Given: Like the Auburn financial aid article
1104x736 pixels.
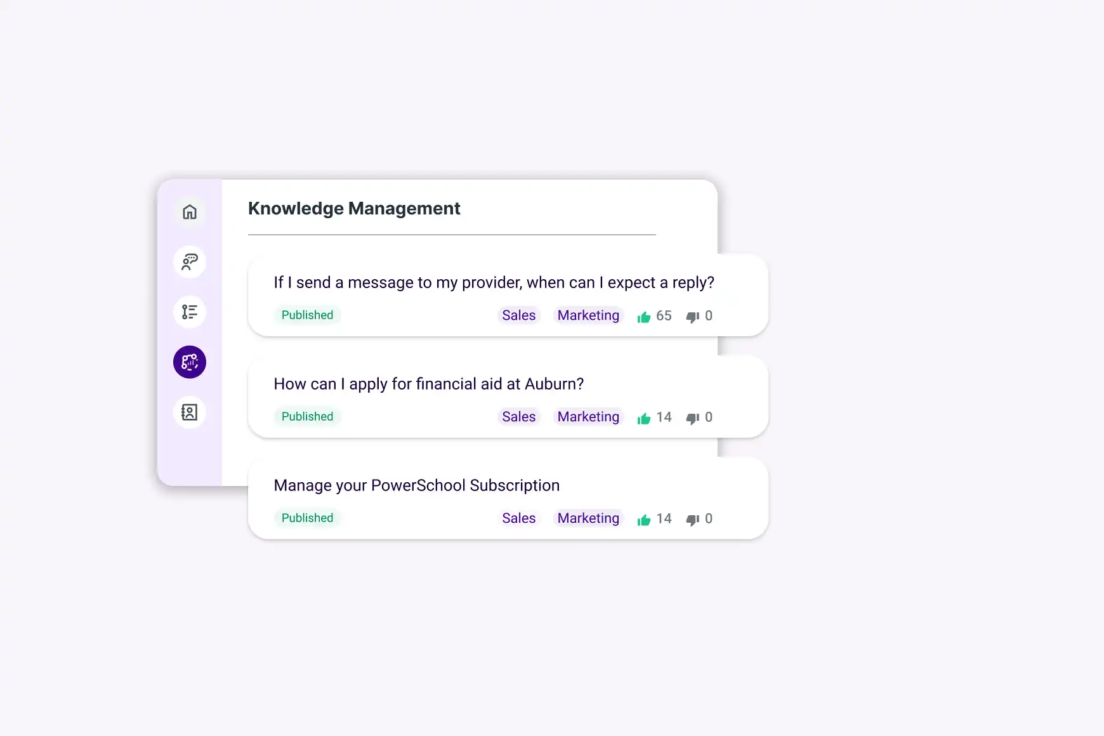Looking at the screenshot, I should point(644,418).
